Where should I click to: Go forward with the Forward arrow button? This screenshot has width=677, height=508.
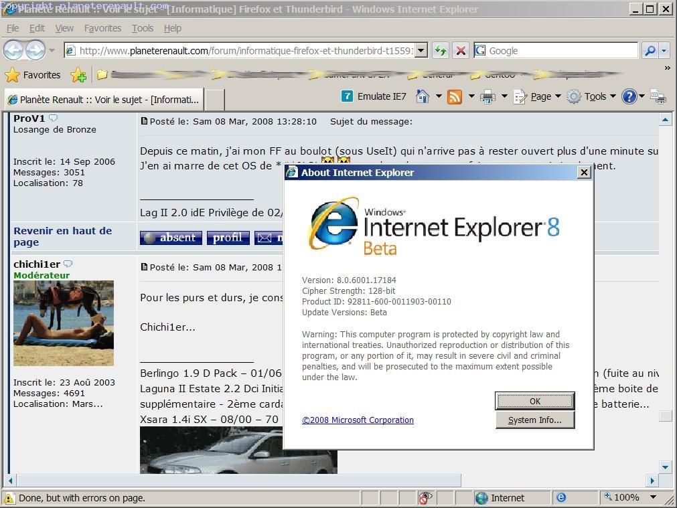coord(35,50)
